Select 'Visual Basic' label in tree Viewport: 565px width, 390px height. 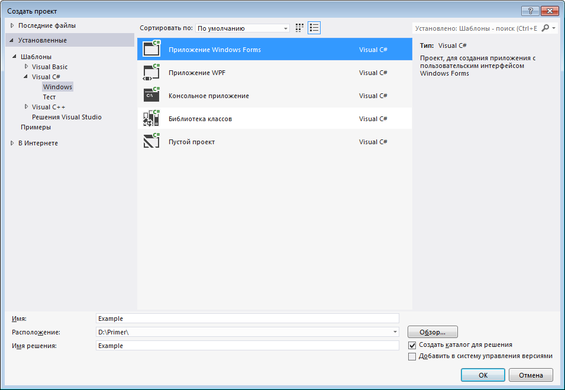pyautogui.click(x=50, y=67)
